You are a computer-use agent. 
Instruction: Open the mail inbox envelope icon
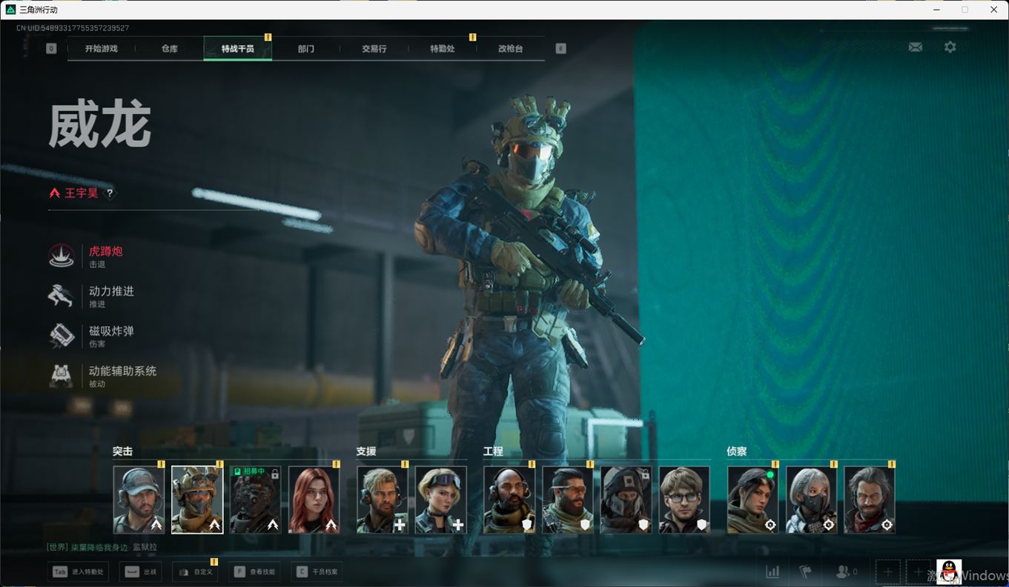[916, 47]
